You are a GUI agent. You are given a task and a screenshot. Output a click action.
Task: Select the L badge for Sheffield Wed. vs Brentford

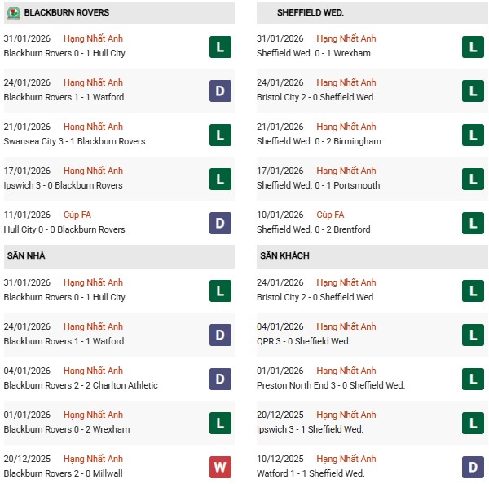pyautogui.click(x=473, y=223)
